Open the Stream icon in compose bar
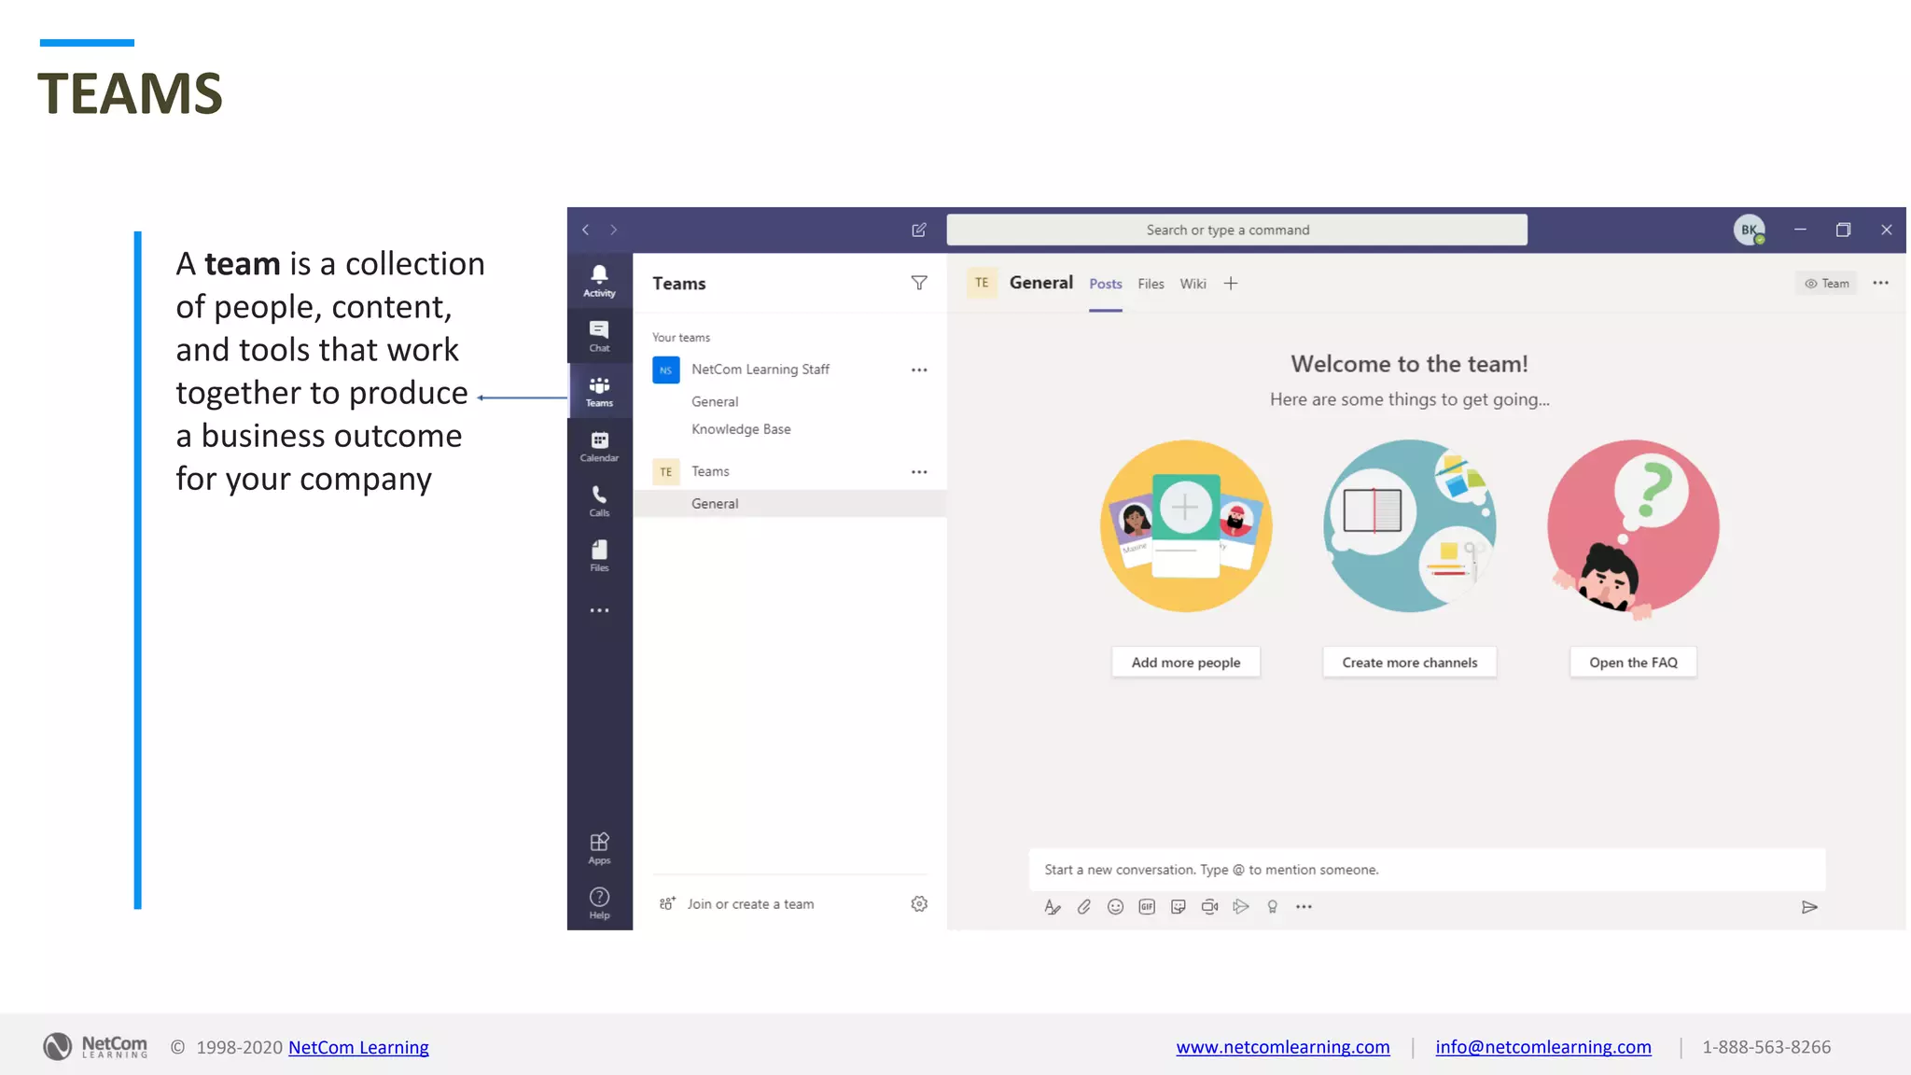The image size is (1911, 1075). [x=1241, y=907]
